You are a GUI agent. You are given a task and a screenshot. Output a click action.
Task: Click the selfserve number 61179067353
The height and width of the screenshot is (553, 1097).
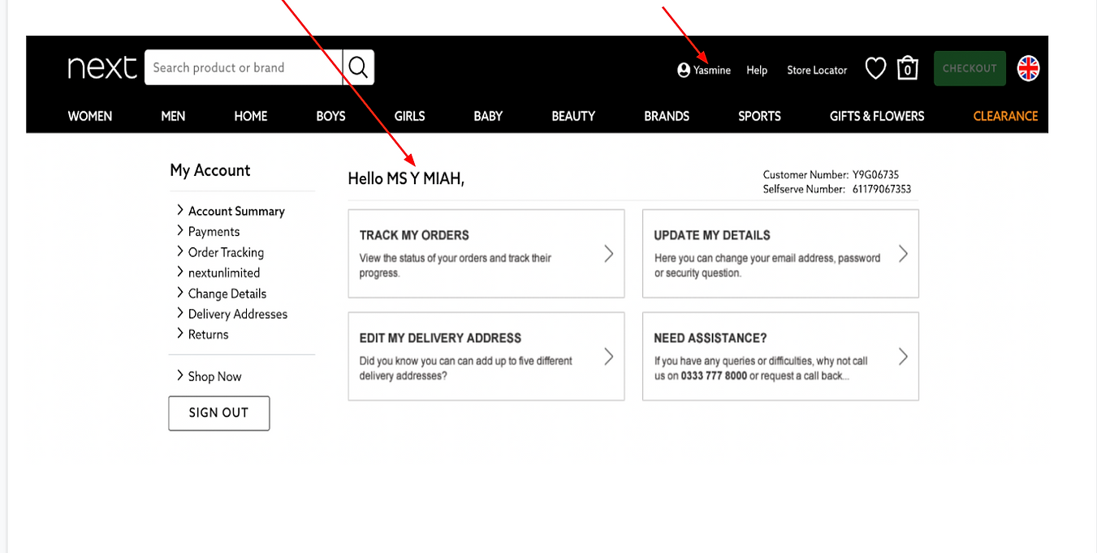882,189
